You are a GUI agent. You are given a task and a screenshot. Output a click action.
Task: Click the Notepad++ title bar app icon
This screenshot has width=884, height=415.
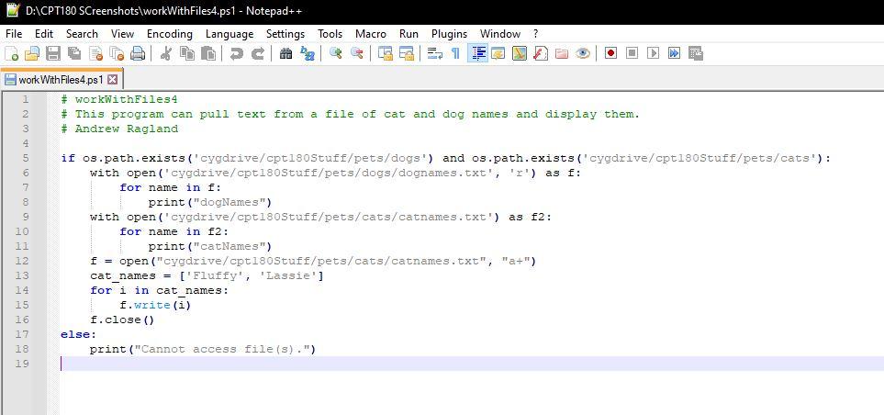click(x=13, y=11)
